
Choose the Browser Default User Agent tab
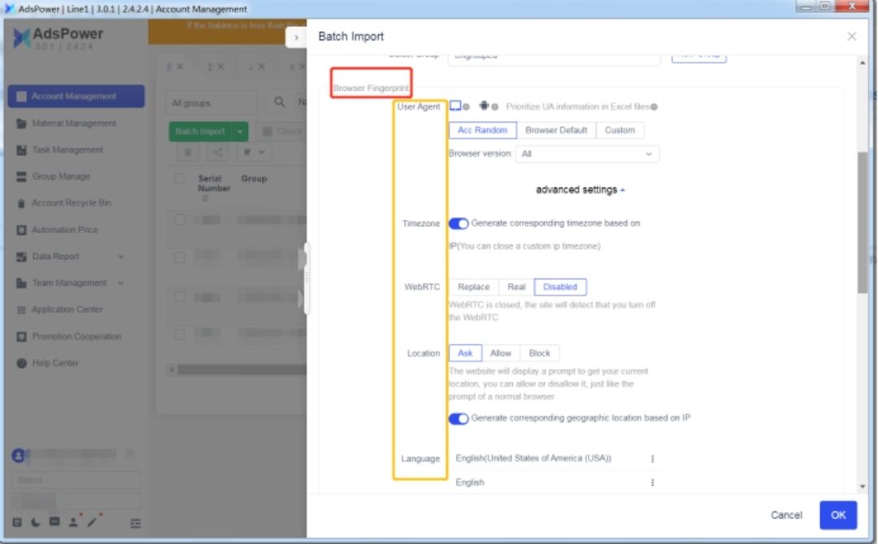[x=556, y=130]
